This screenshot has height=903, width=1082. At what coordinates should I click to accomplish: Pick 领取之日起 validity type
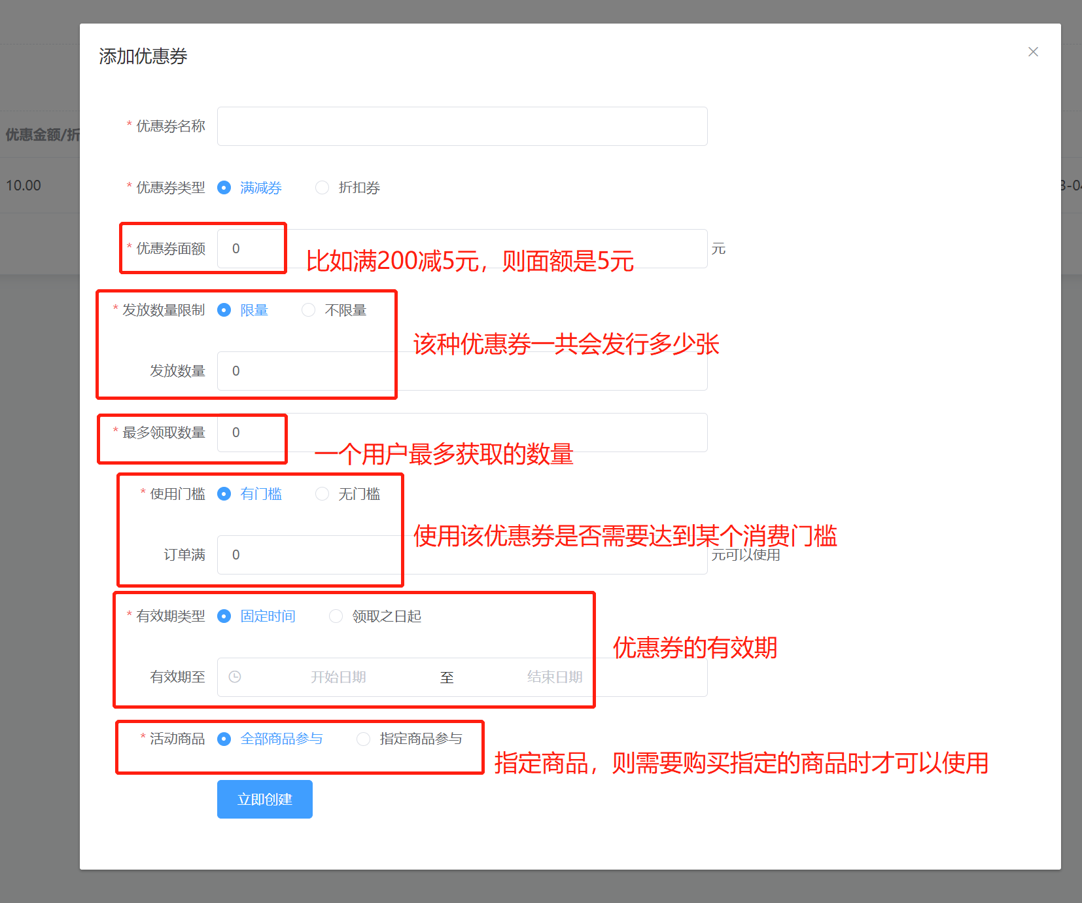[x=375, y=616]
